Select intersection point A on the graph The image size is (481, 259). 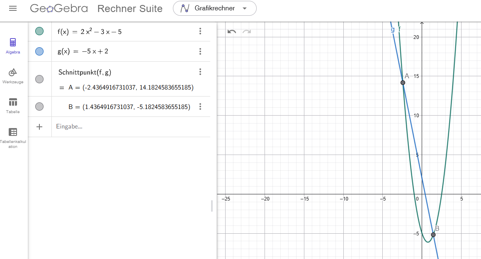pyautogui.click(x=403, y=82)
